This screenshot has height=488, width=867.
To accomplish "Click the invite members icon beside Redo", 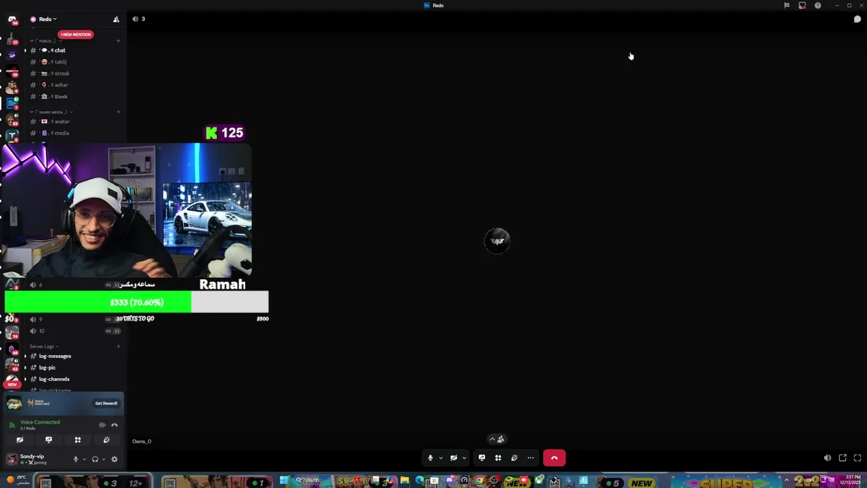I will pyautogui.click(x=116, y=19).
